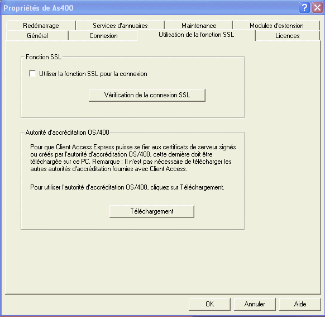The width and height of the screenshot is (325, 317).
Task: Enable Utiliser la fonction SSL pour la connexion
Action: click(32, 74)
